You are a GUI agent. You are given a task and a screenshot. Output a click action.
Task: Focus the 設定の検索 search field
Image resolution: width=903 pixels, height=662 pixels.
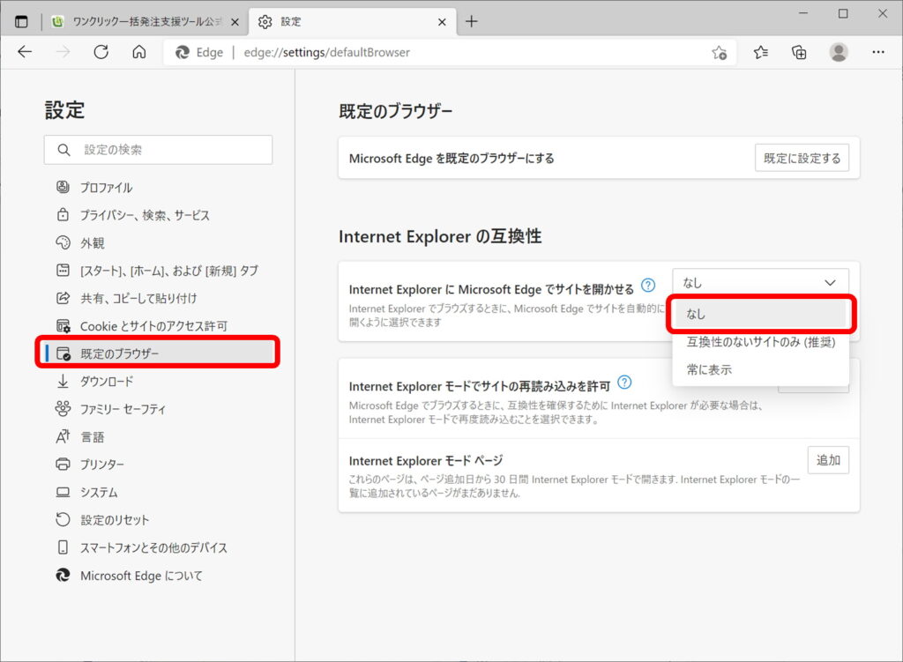pos(159,150)
